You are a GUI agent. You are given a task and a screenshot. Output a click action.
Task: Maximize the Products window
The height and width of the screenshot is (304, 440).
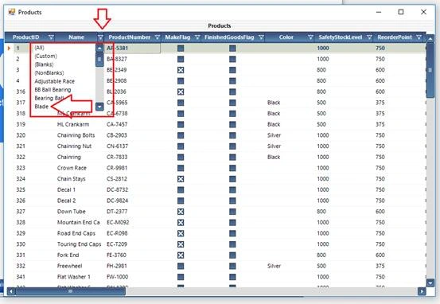[401, 12]
